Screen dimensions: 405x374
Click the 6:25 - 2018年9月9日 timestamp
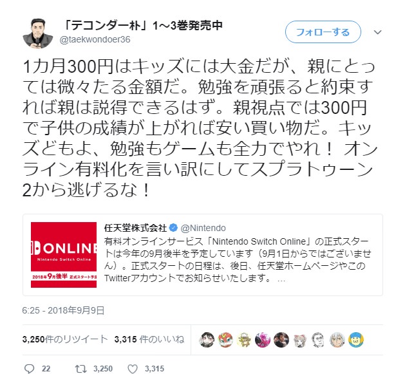pos(63,310)
